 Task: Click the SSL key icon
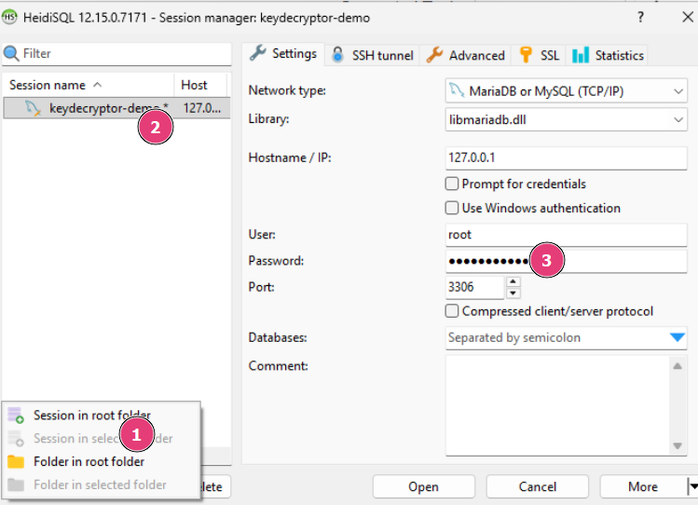[x=527, y=55]
